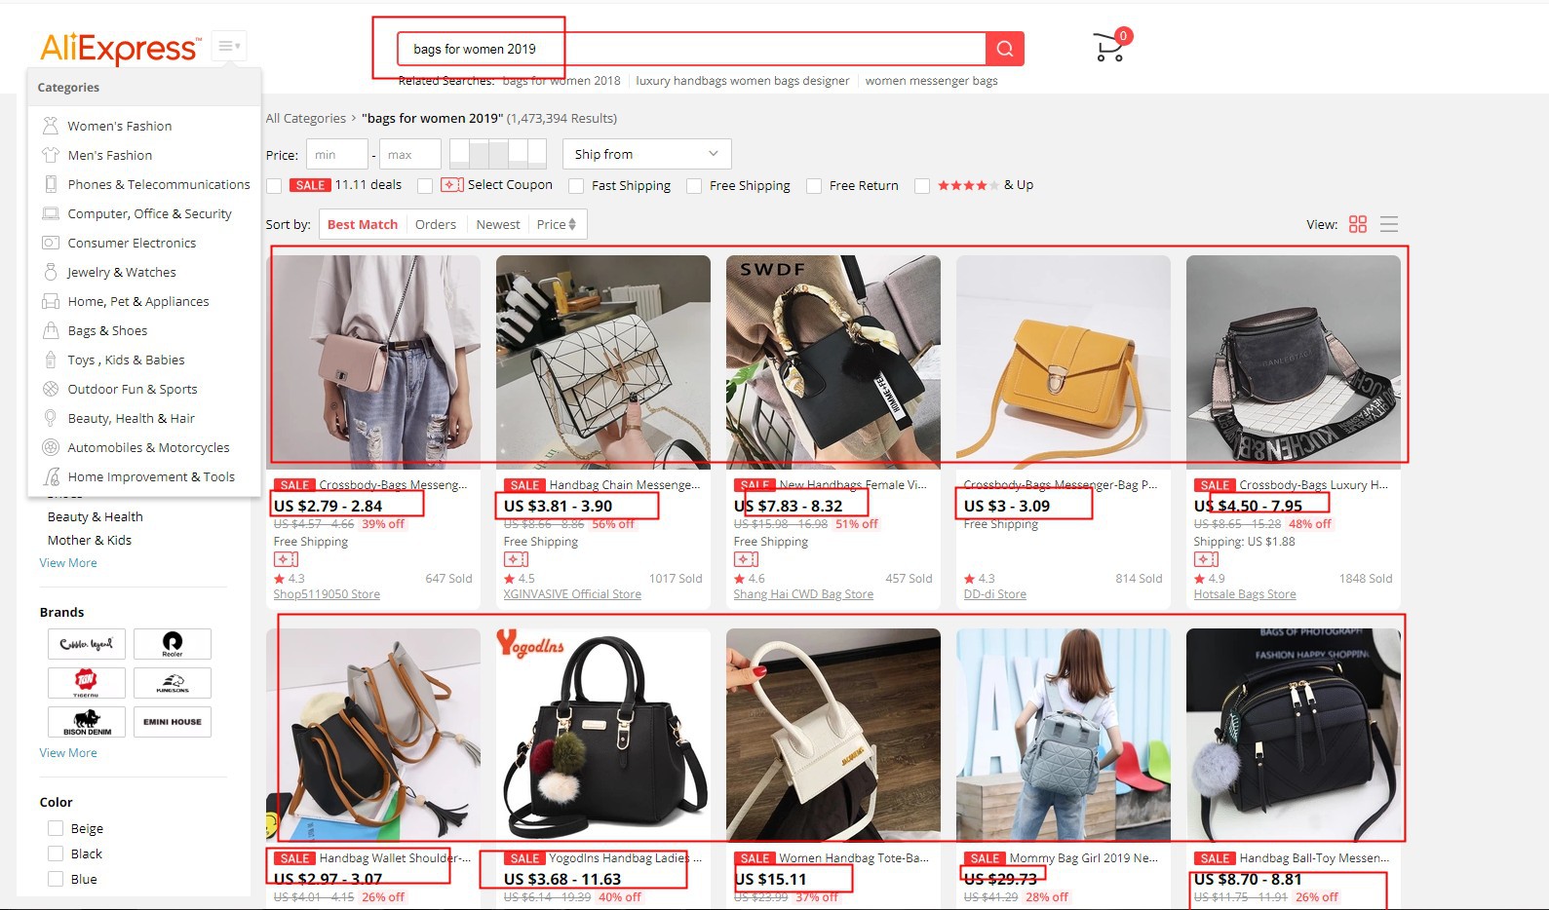
Task: Click the Home Improvement & Tools icon
Action: [x=51, y=476]
